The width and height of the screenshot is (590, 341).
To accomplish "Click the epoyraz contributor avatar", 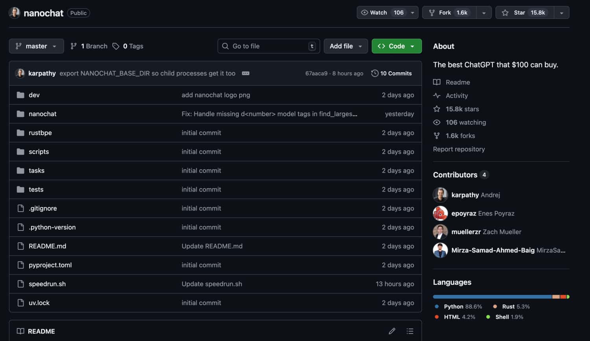I will 440,214.
